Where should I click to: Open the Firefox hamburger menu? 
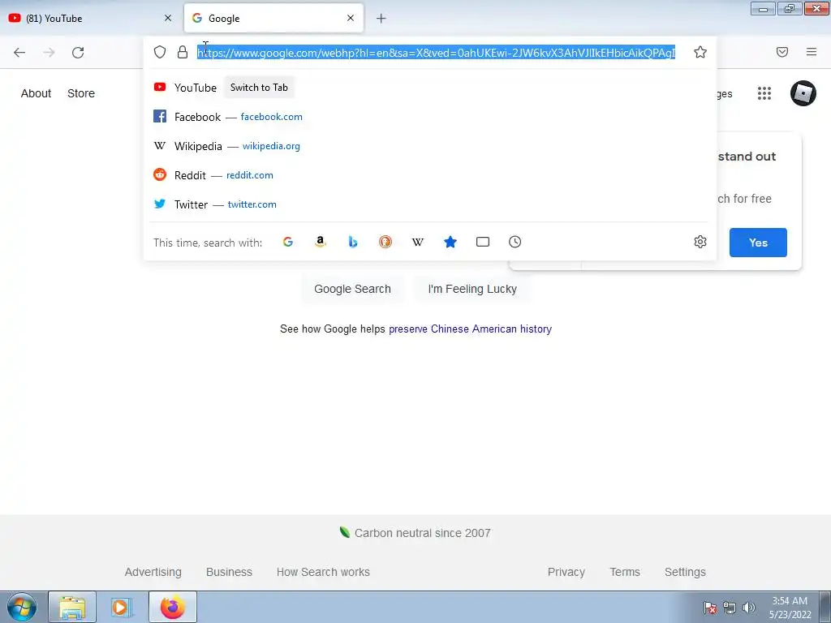pos(812,52)
